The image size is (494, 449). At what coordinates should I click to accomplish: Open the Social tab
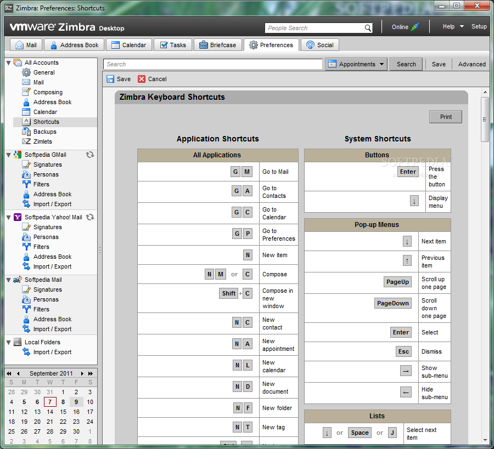[x=320, y=45]
